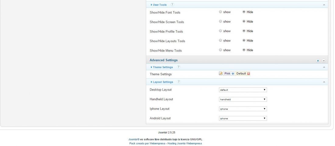This screenshot has width=335, height=146.
Task: Select show for Show/Hide Font Tools
Action: 220,12
